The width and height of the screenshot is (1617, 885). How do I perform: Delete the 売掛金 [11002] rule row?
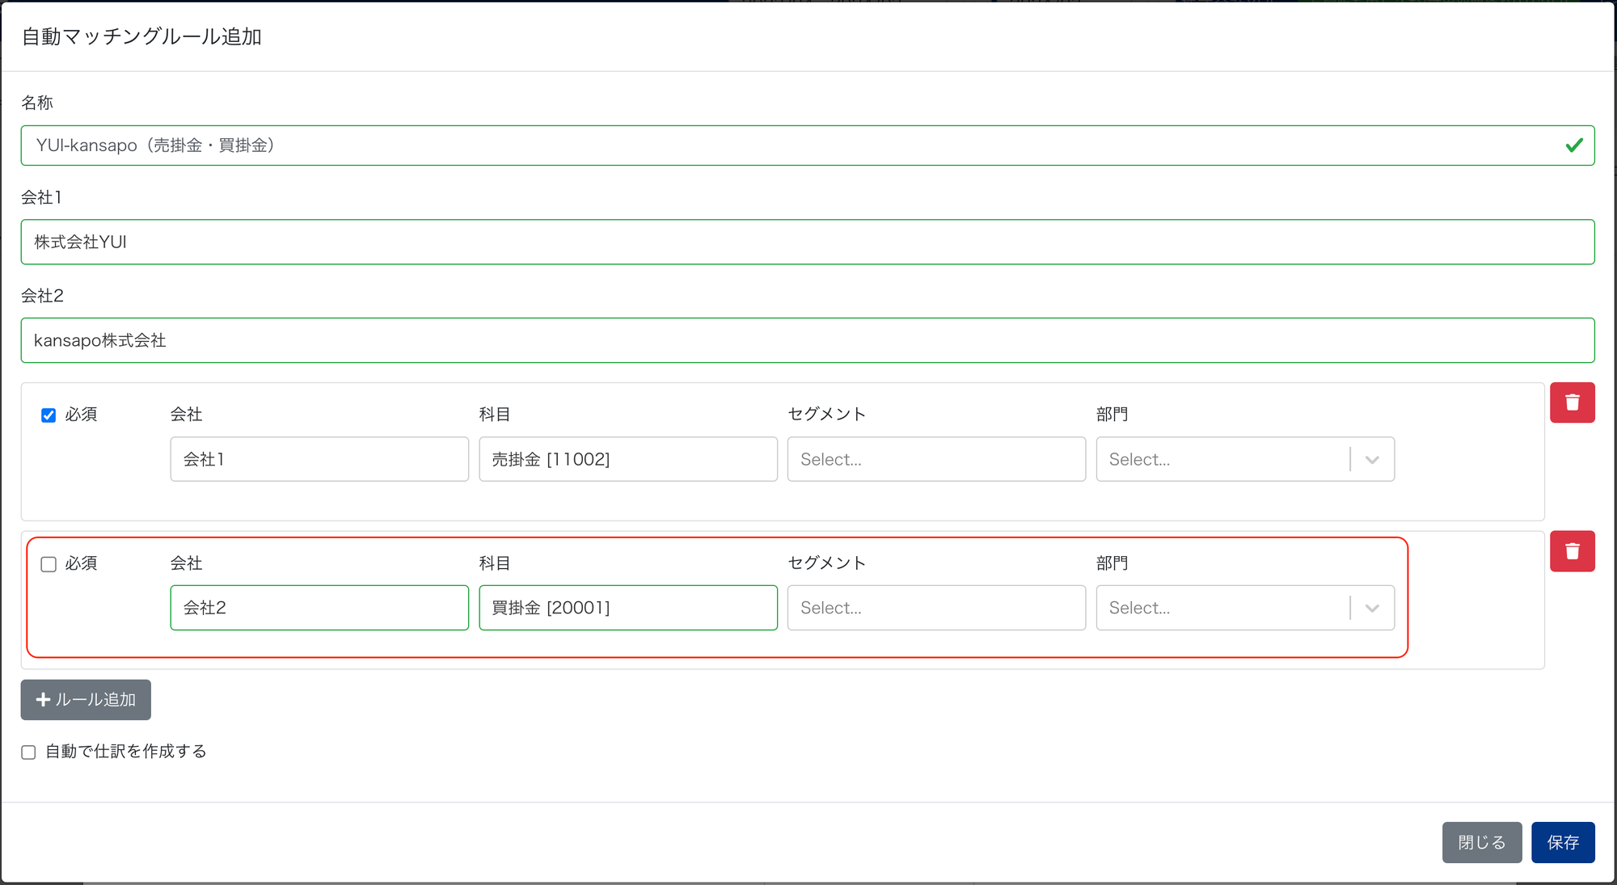1572,402
